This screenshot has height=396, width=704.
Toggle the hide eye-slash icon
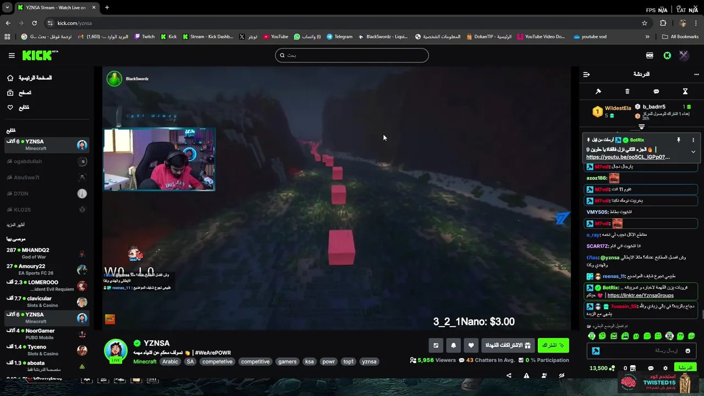coord(562,376)
